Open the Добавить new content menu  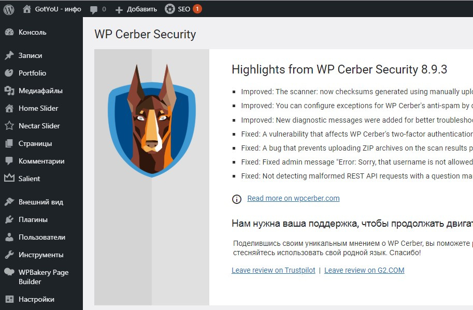point(136,9)
